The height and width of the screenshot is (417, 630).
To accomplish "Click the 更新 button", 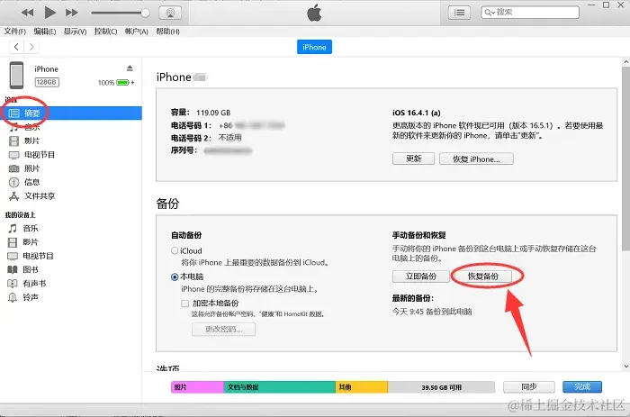I will tap(413, 159).
